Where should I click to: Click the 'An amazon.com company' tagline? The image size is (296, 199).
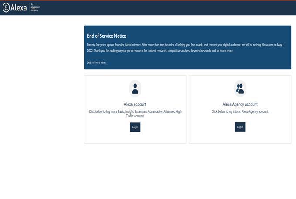(35, 8)
